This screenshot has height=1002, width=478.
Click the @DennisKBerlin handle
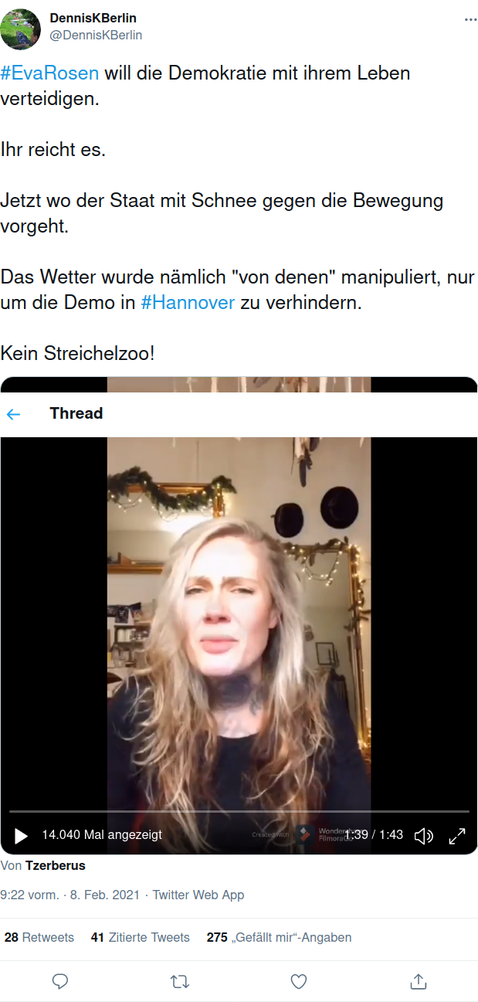pos(97,35)
